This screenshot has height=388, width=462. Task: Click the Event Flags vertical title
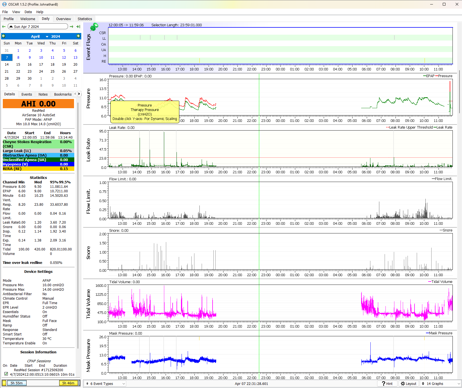click(88, 47)
